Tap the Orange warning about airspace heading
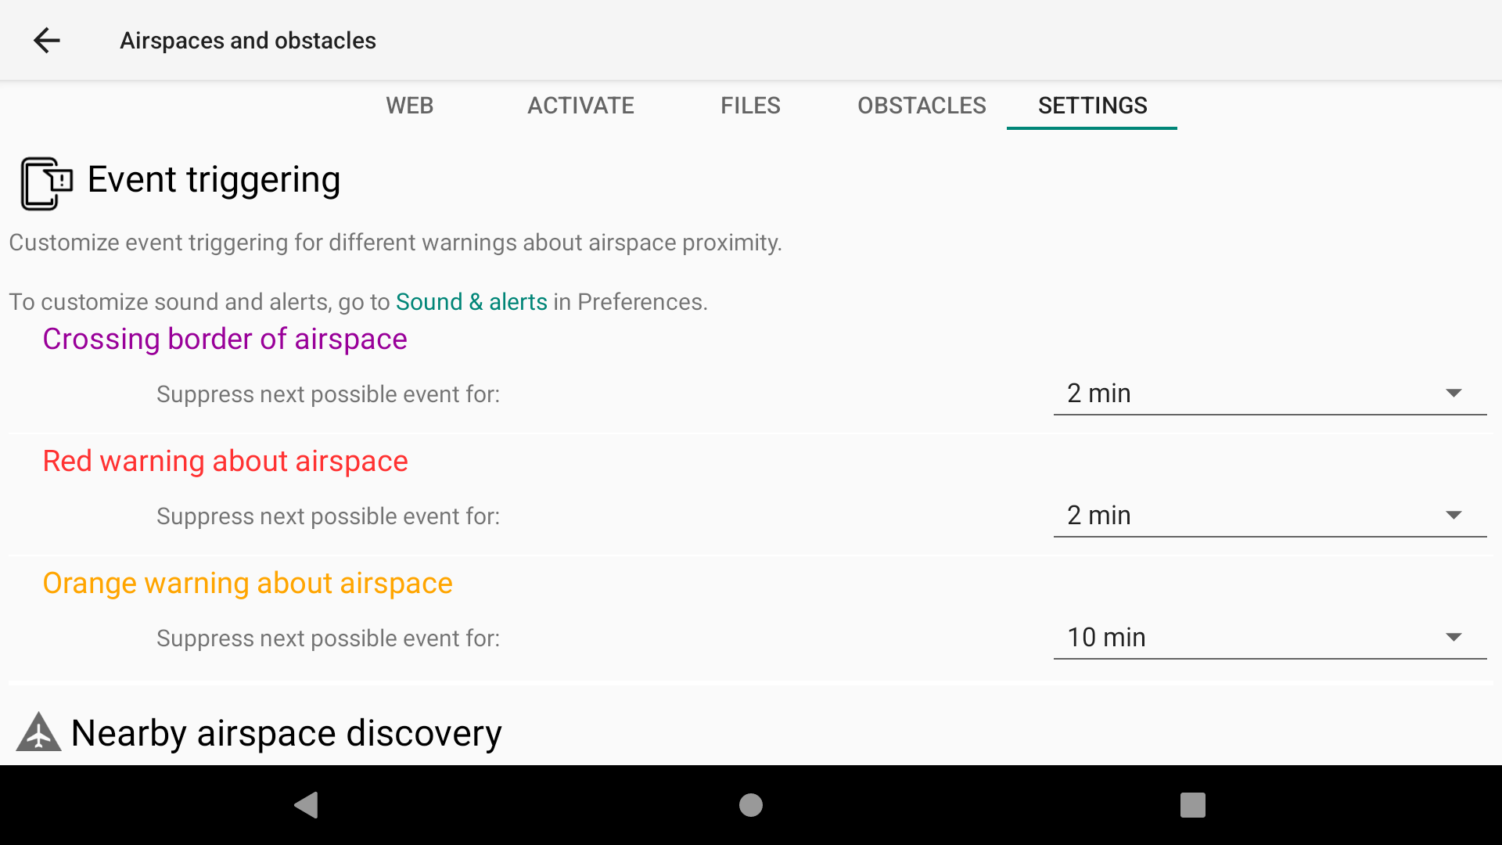This screenshot has height=845, width=1502. tap(247, 584)
